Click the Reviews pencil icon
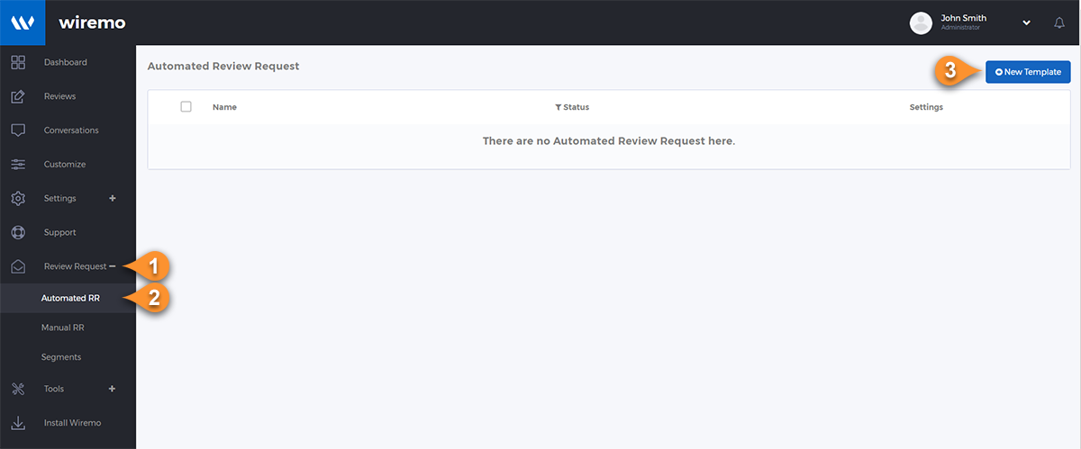Screen dimensions: 1081x449 18,96
